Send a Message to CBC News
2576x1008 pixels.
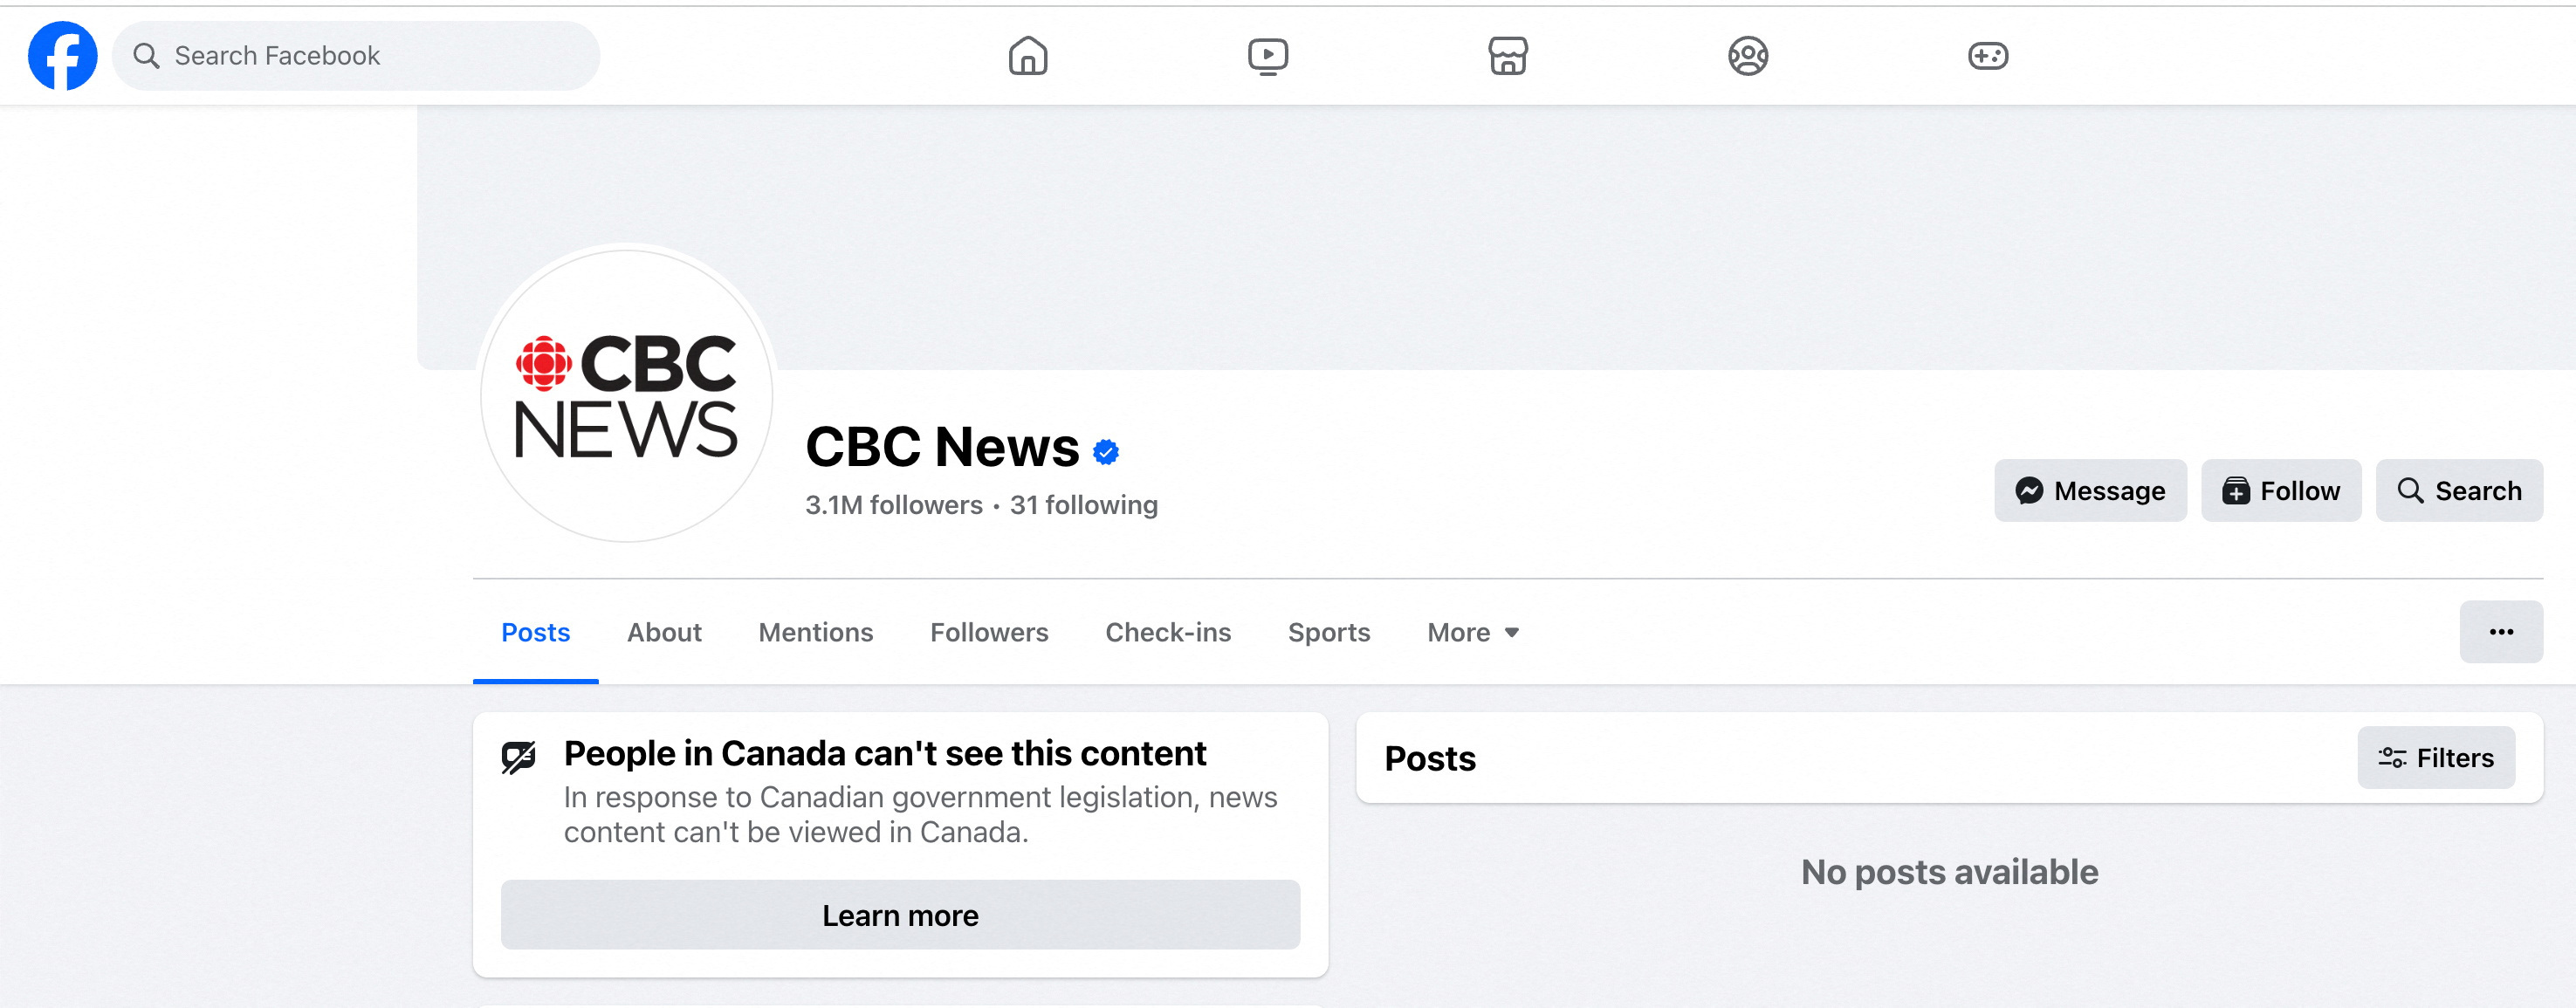(x=2089, y=490)
